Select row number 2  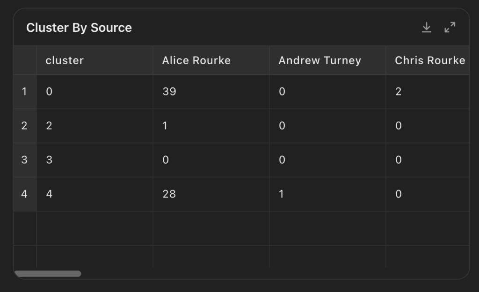click(25, 126)
